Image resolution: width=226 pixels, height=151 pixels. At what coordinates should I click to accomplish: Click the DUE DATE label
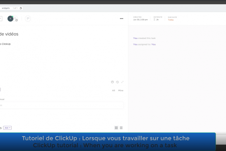coord(172,17)
